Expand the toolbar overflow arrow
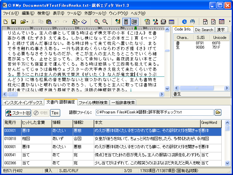Screen dimensions: 233x175 pyautogui.click(x=230, y=21)
